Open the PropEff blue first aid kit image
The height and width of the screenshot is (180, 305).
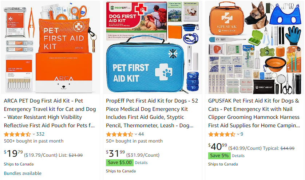pyautogui.click(x=152, y=48)
